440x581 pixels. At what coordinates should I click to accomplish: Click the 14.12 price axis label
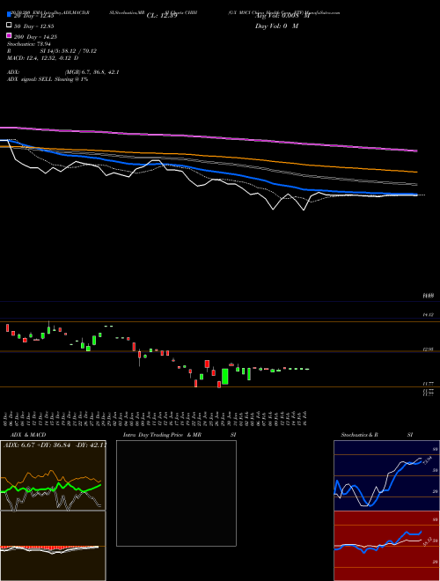(x=428, y=315)
